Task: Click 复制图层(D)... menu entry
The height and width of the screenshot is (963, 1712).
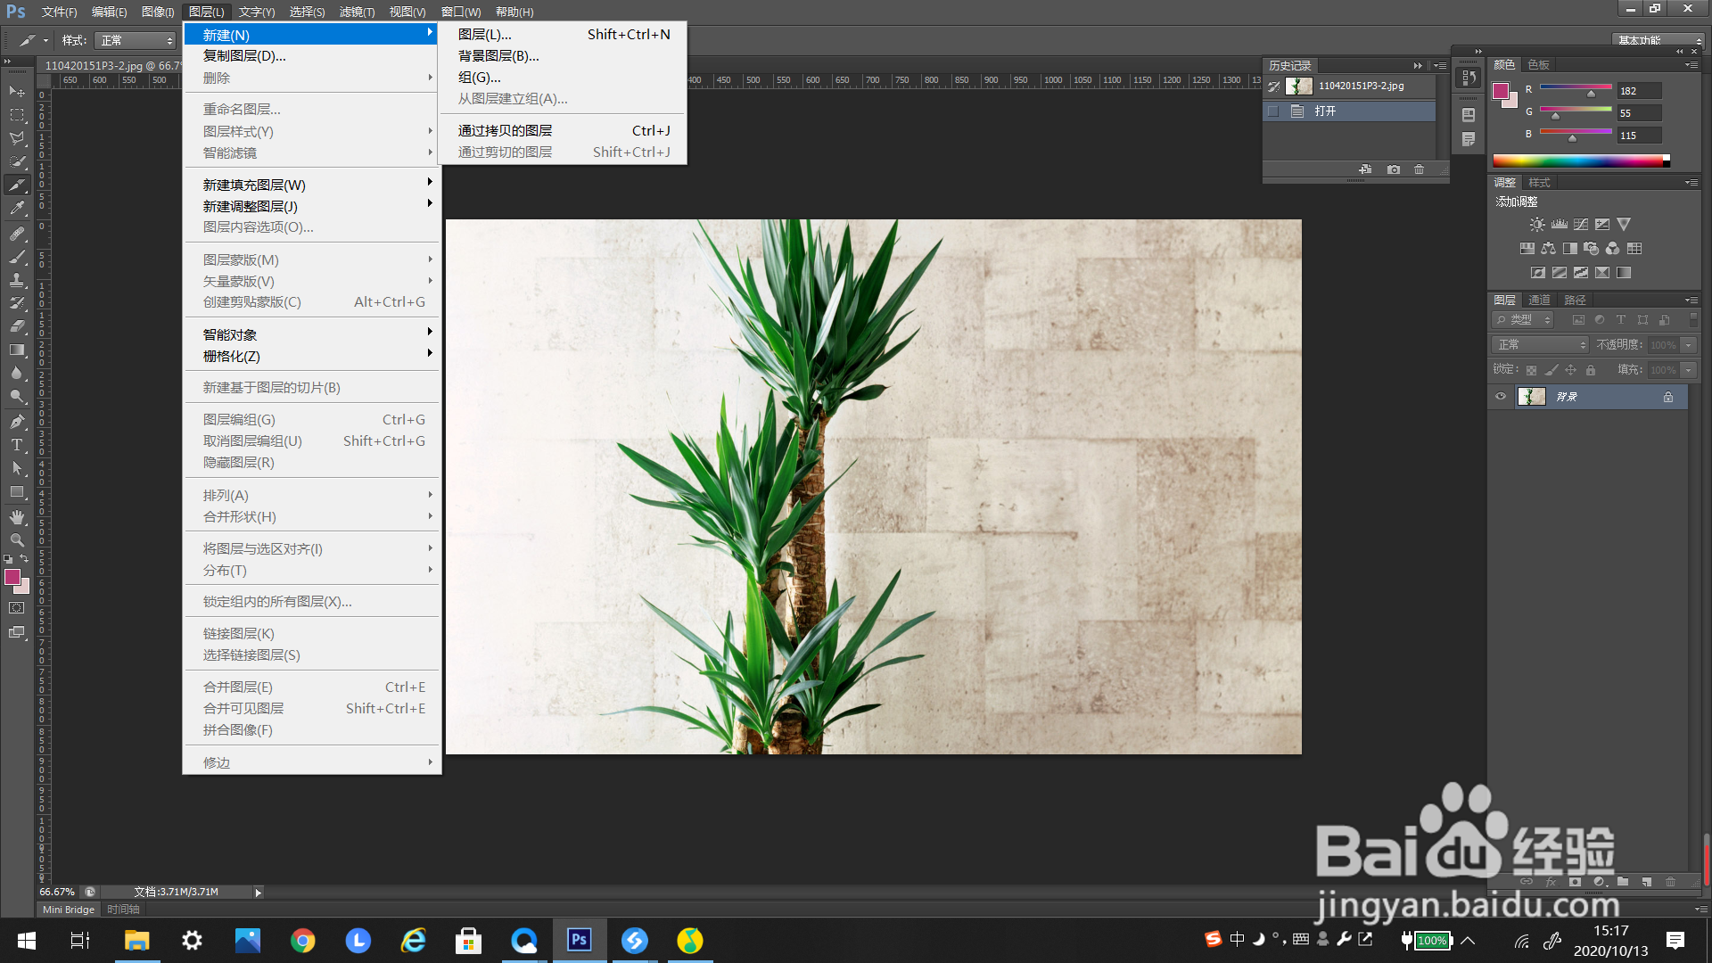Action: 244,56
